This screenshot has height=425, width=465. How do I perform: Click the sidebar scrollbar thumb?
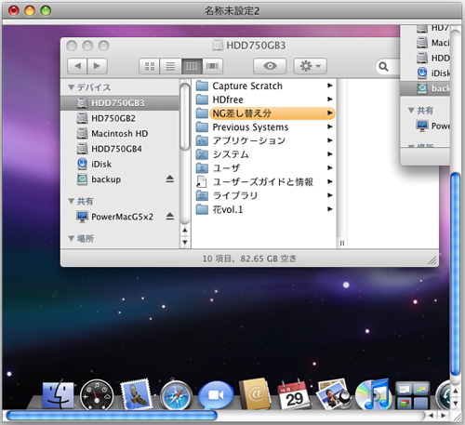pos(185,116)
